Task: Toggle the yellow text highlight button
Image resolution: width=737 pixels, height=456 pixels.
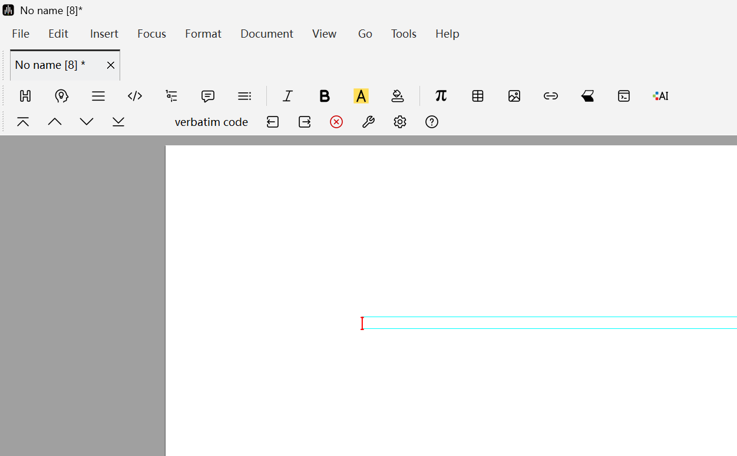Action: 361,96
